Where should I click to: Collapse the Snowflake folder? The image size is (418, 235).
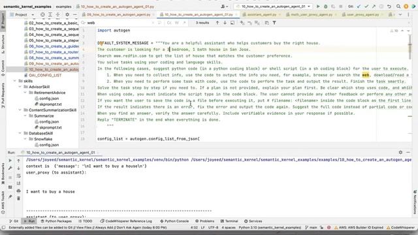25,139
